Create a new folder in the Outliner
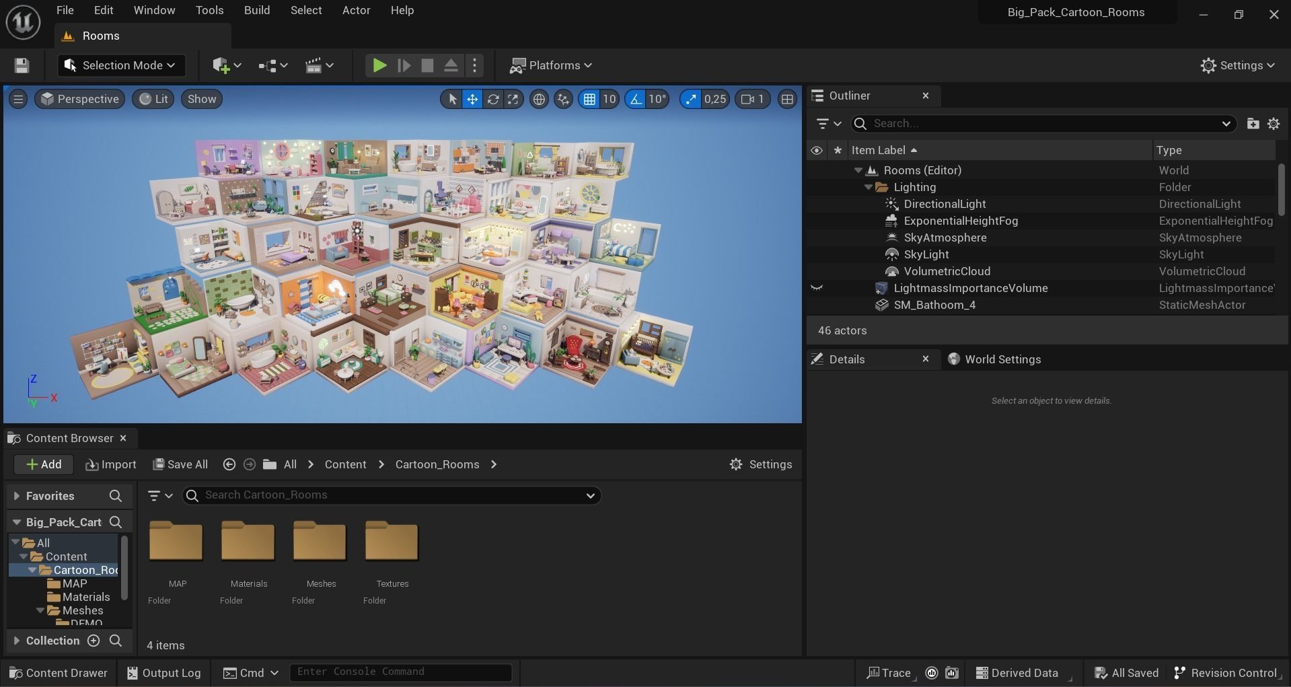Image resolution: width=1291 pixels, height=687 pixels. click(1253, 124)
